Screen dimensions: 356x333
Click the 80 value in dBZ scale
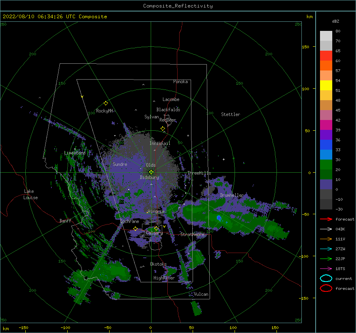pos(338,31)
